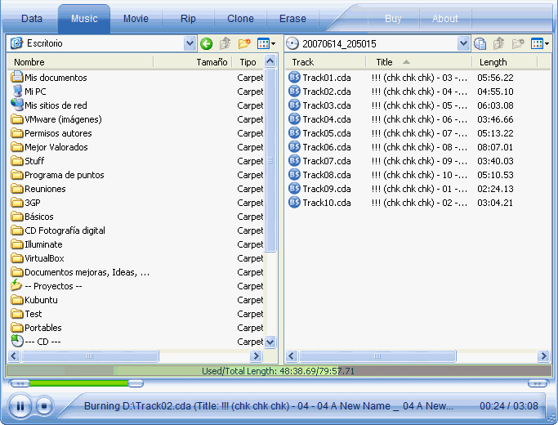The image size is (558, 425).
Task: Sort by the Track column header
Action: coord(326,62)
